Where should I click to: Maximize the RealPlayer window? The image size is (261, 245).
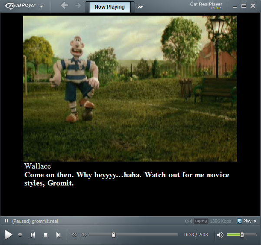[244, 6]
